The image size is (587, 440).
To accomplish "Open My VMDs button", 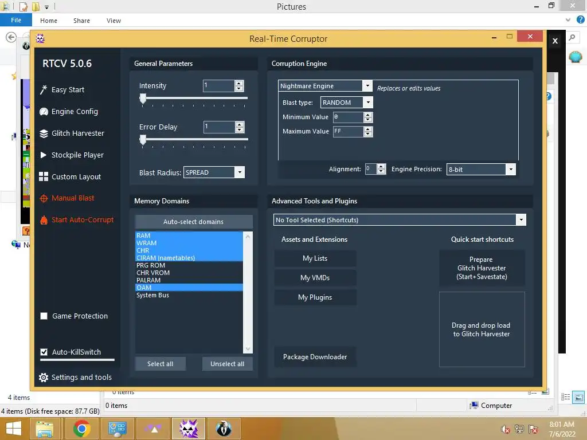I will tap(315, 278).
